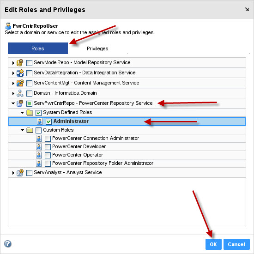Click the Data Integration Service icon
Viewport: 254px width, 254px height.
click(x=20, y=73)
